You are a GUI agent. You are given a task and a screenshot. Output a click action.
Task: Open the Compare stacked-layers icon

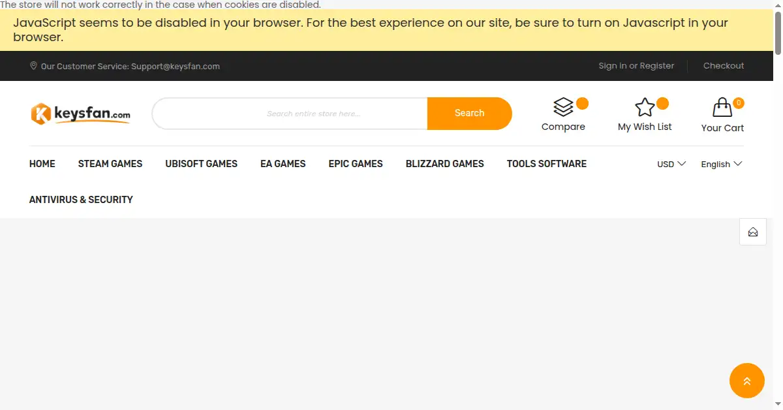coord(563,107)
